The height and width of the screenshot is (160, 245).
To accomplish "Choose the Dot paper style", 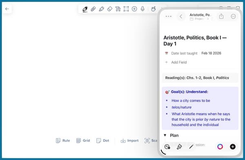I will click(x=102, y=141).
